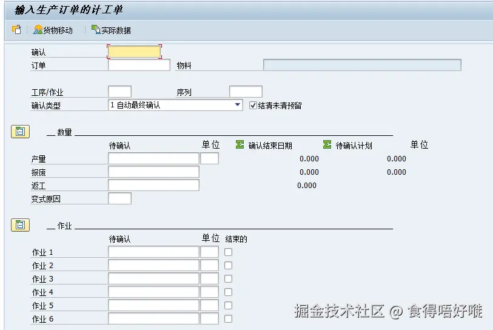Click the 工序/作业 input field
The image size is (493, 330).
(x=120, y=92)
